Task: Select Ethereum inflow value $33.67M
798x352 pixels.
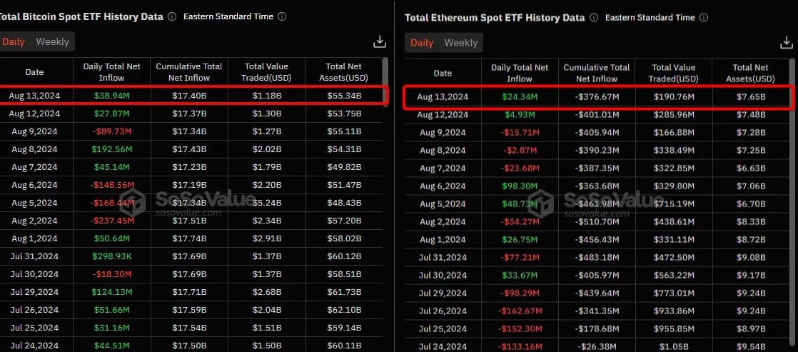Action: coord(520,275)
